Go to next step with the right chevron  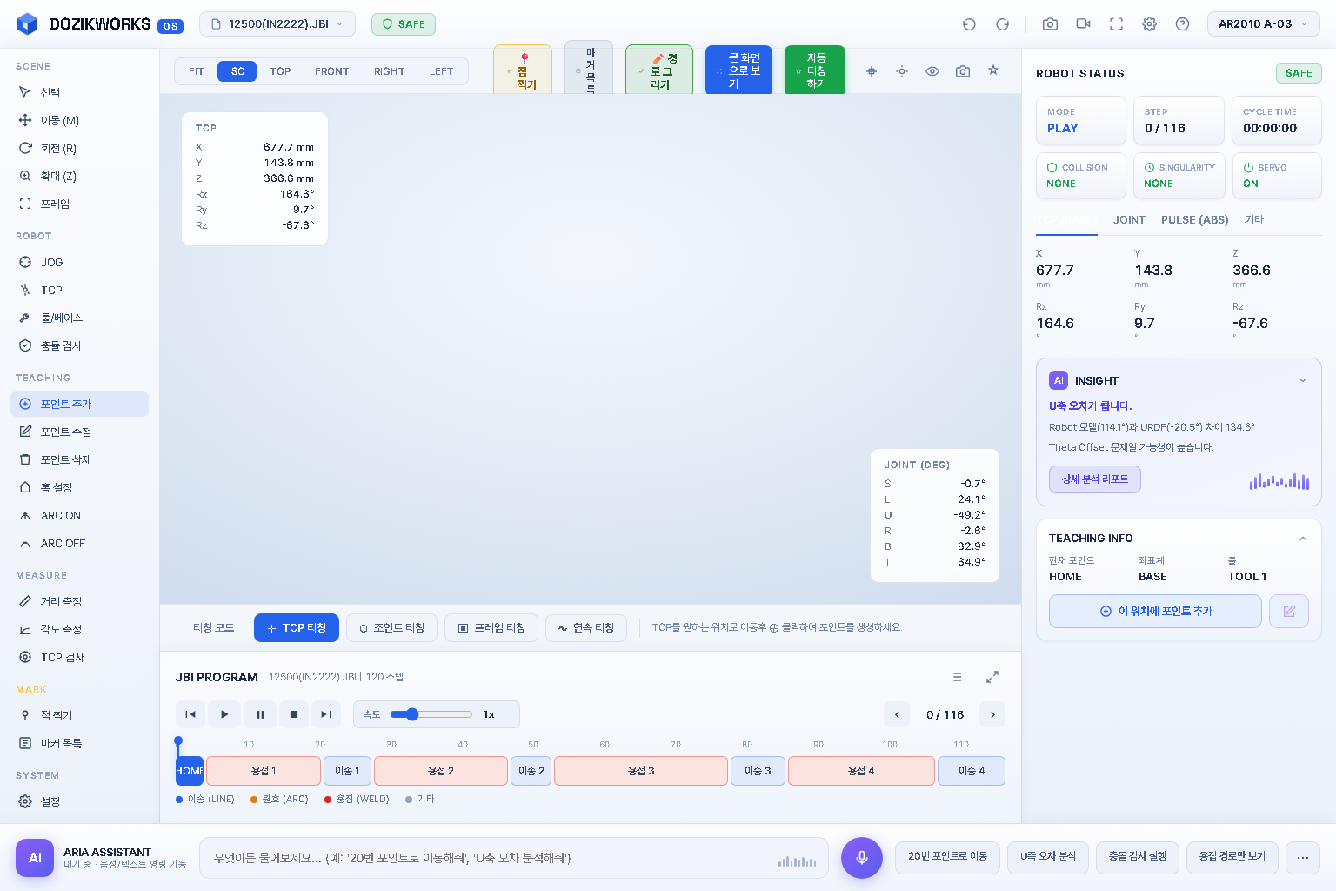(992, 714)
